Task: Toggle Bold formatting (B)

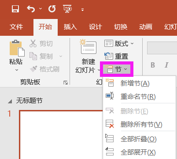Action: (153, 65)
